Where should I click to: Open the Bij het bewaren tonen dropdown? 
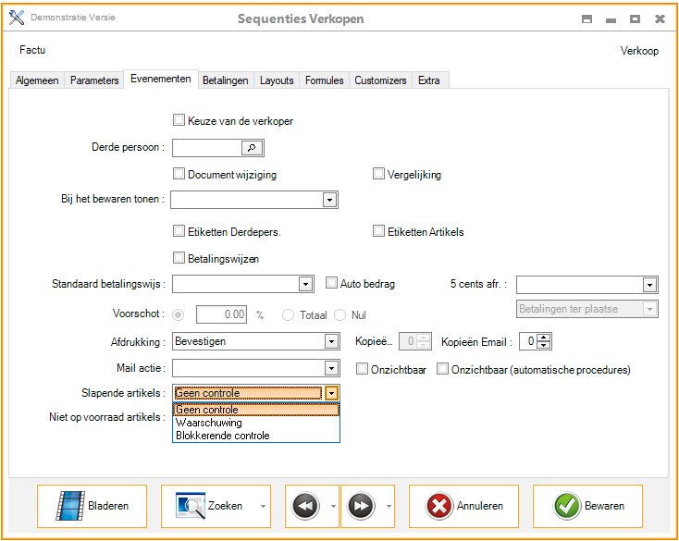coord(328,200)
